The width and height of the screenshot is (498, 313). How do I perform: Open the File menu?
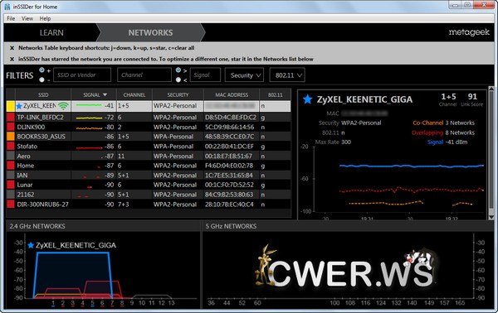[x=11, y=18]
